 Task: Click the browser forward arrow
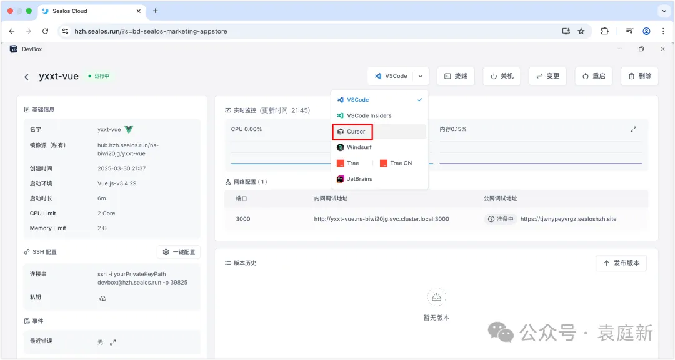(x=28, y=31)
